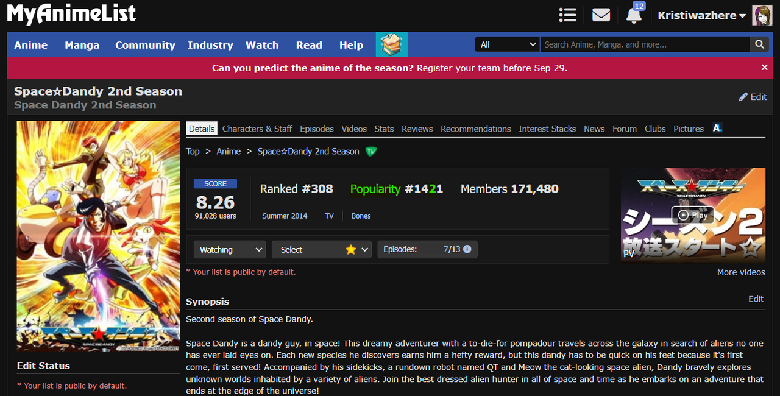Open the search category All dropdown
The image size is (780, 396).
pos(508,44)
